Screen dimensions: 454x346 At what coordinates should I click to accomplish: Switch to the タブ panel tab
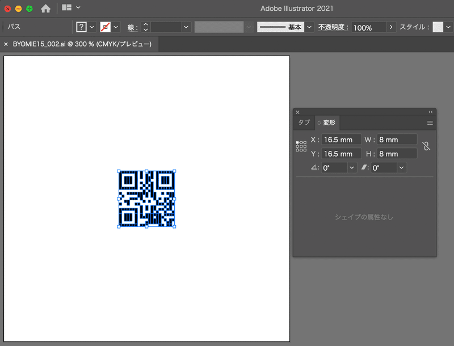tap(304, 123)
